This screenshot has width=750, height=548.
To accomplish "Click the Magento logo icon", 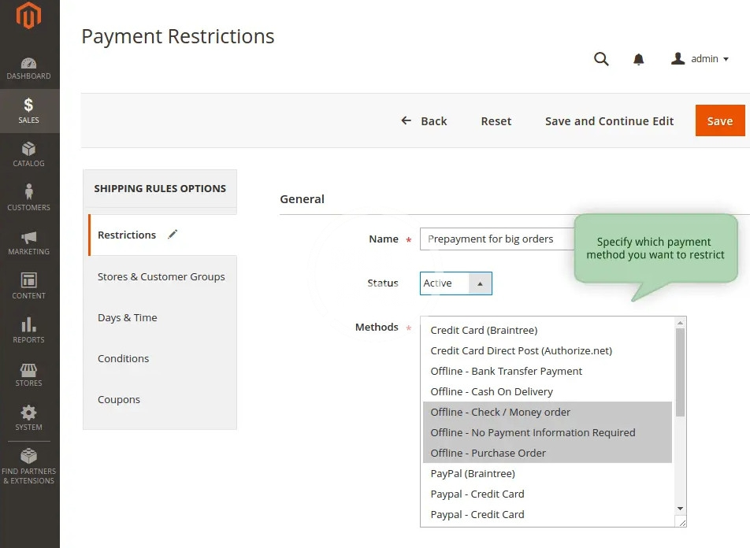I will tap(29, 16).
